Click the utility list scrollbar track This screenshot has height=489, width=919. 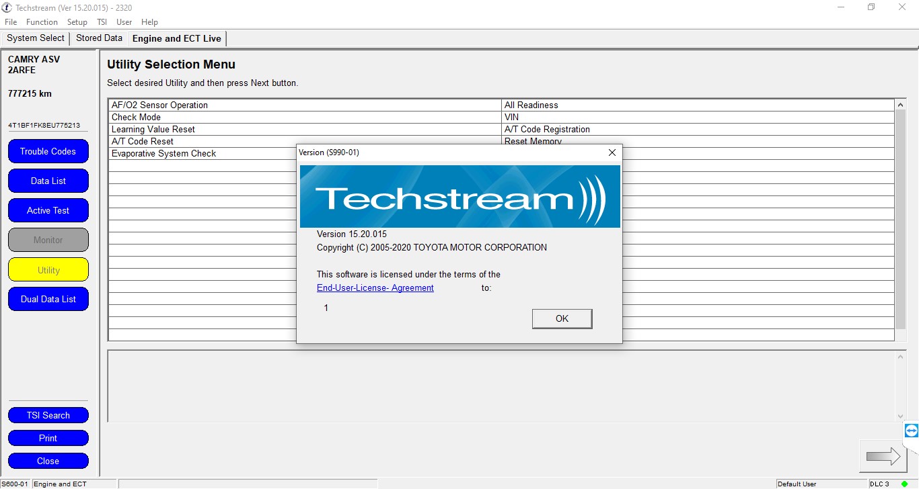pyautogui.click(x=901, y=220)
